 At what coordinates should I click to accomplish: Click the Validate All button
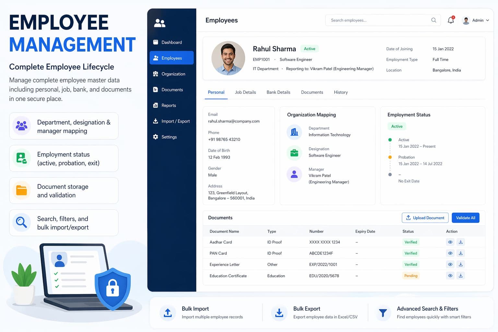click(466, 218)
